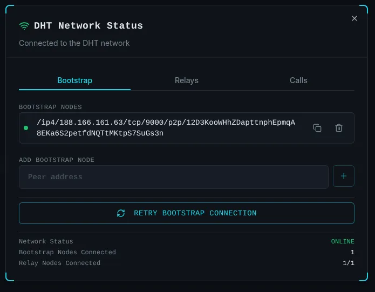
Task: Click the plus icon to add node
Action: [x=344, y=176]
